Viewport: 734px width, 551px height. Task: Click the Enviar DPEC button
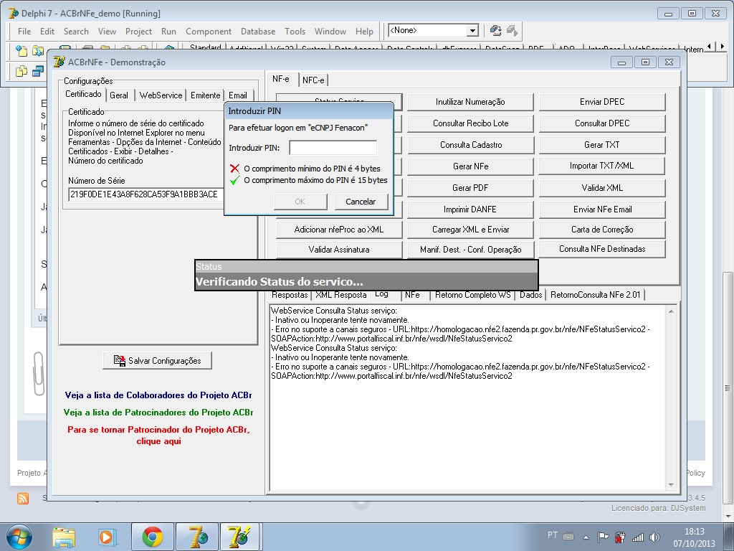[602, 102]
